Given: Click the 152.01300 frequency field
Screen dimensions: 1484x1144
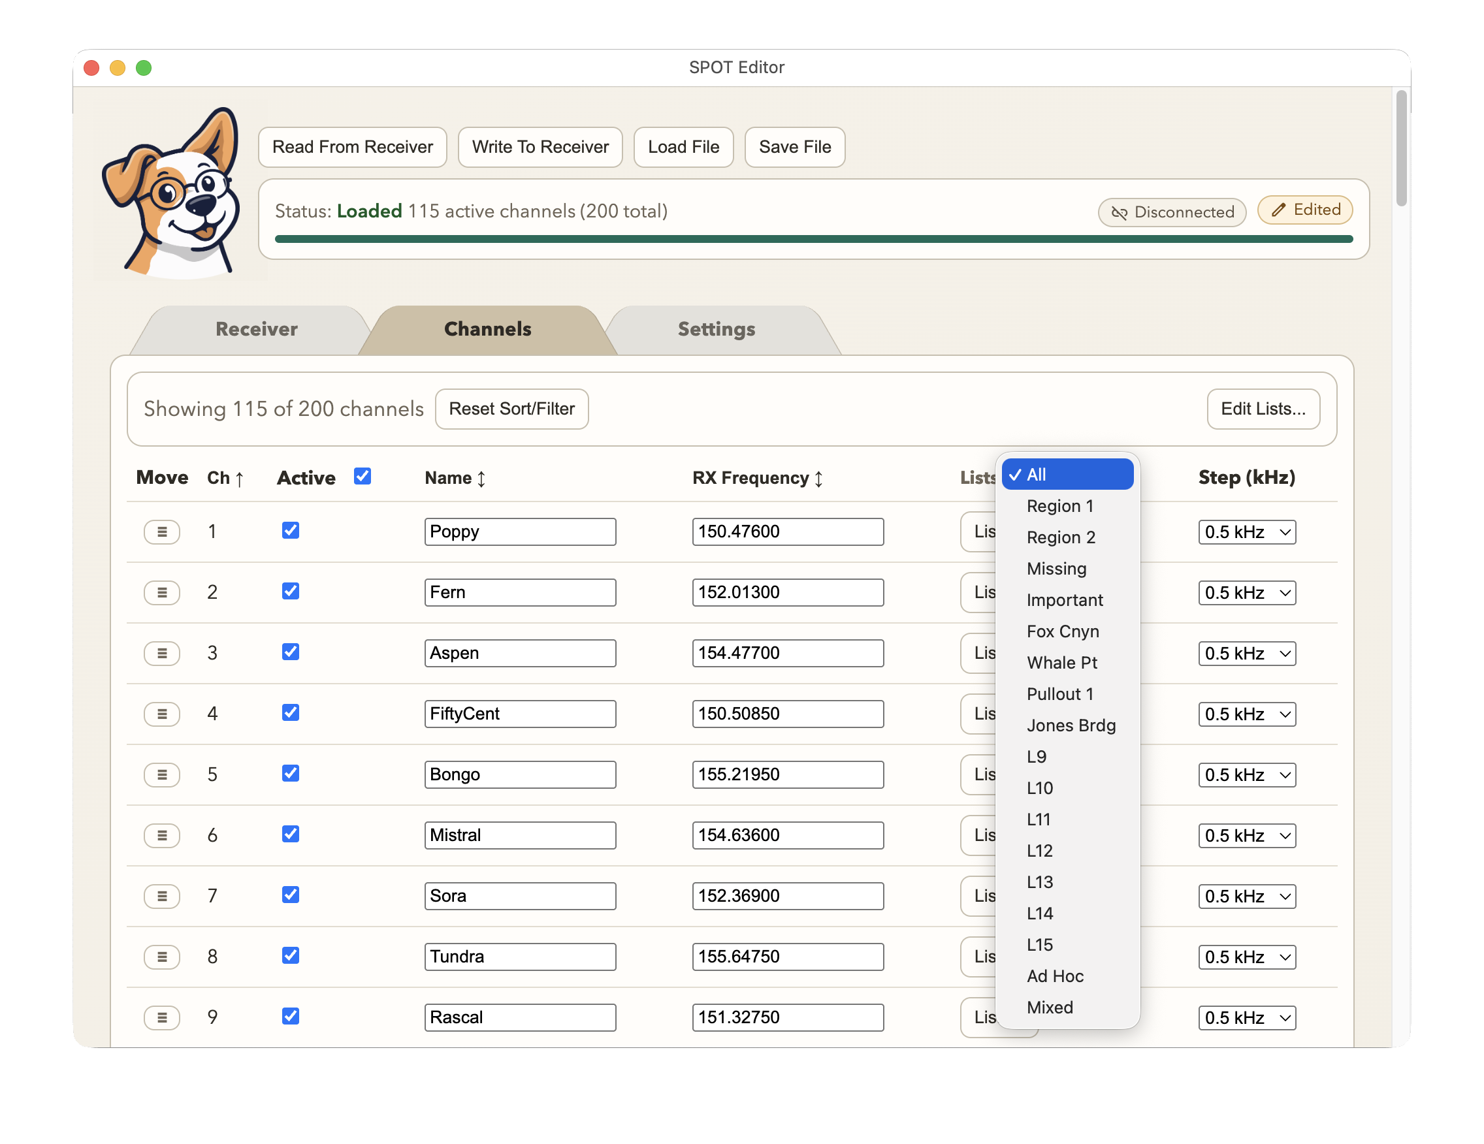Looking at the screenshot, I should (x=788, y=592).
